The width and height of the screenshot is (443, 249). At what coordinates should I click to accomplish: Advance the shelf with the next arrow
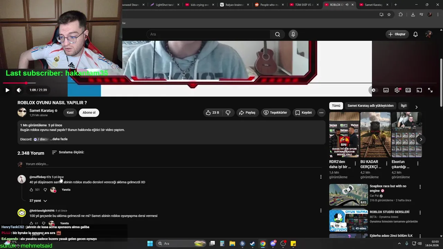pos(421,139)
